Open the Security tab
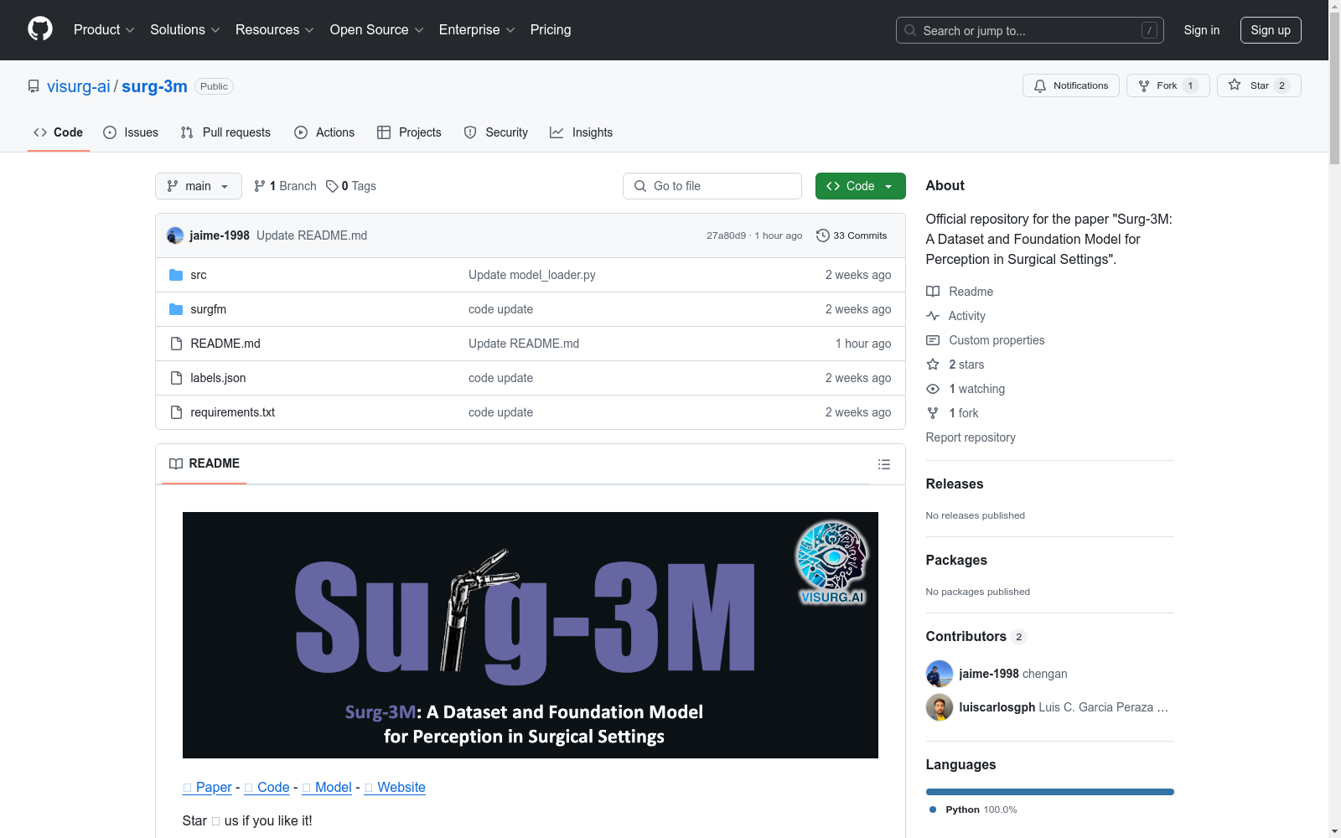 click(x=496, y=132)
